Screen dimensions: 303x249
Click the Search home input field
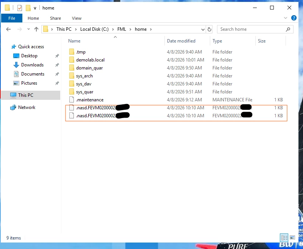pyautogui.click(x=252, y=29)
